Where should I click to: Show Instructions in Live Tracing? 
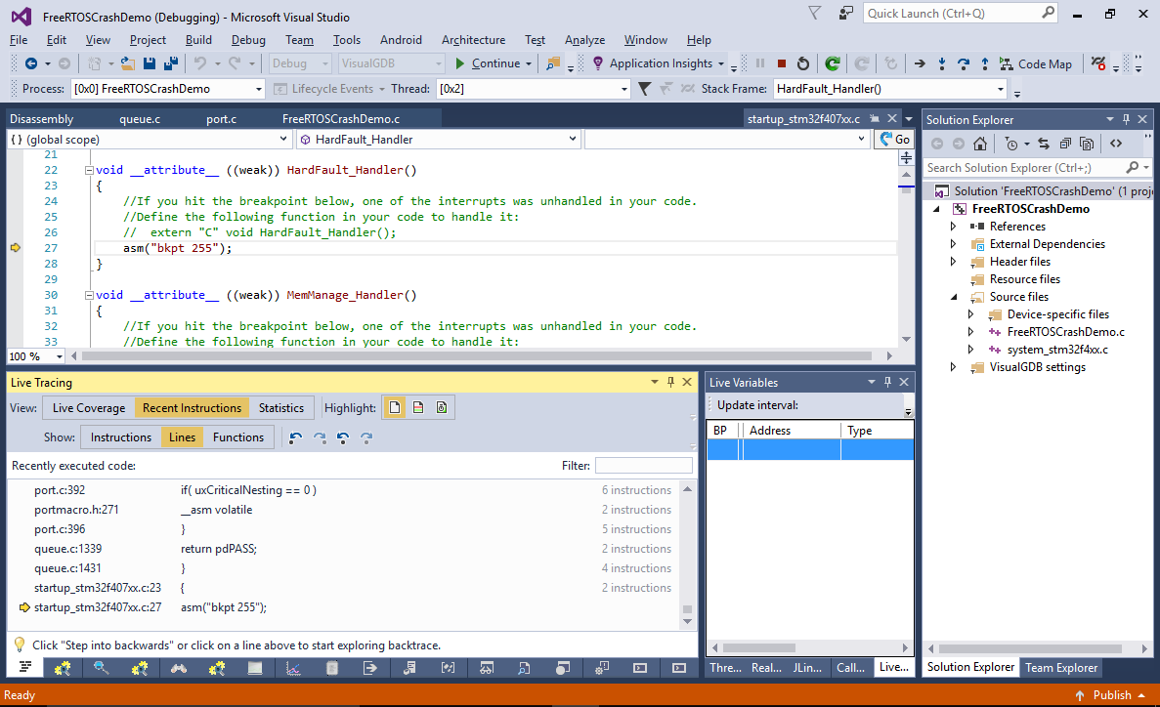(x=120, y=437)
